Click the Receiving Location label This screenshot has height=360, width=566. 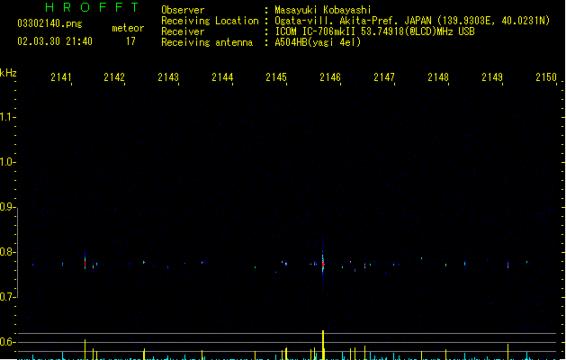(x=210, y=21)
